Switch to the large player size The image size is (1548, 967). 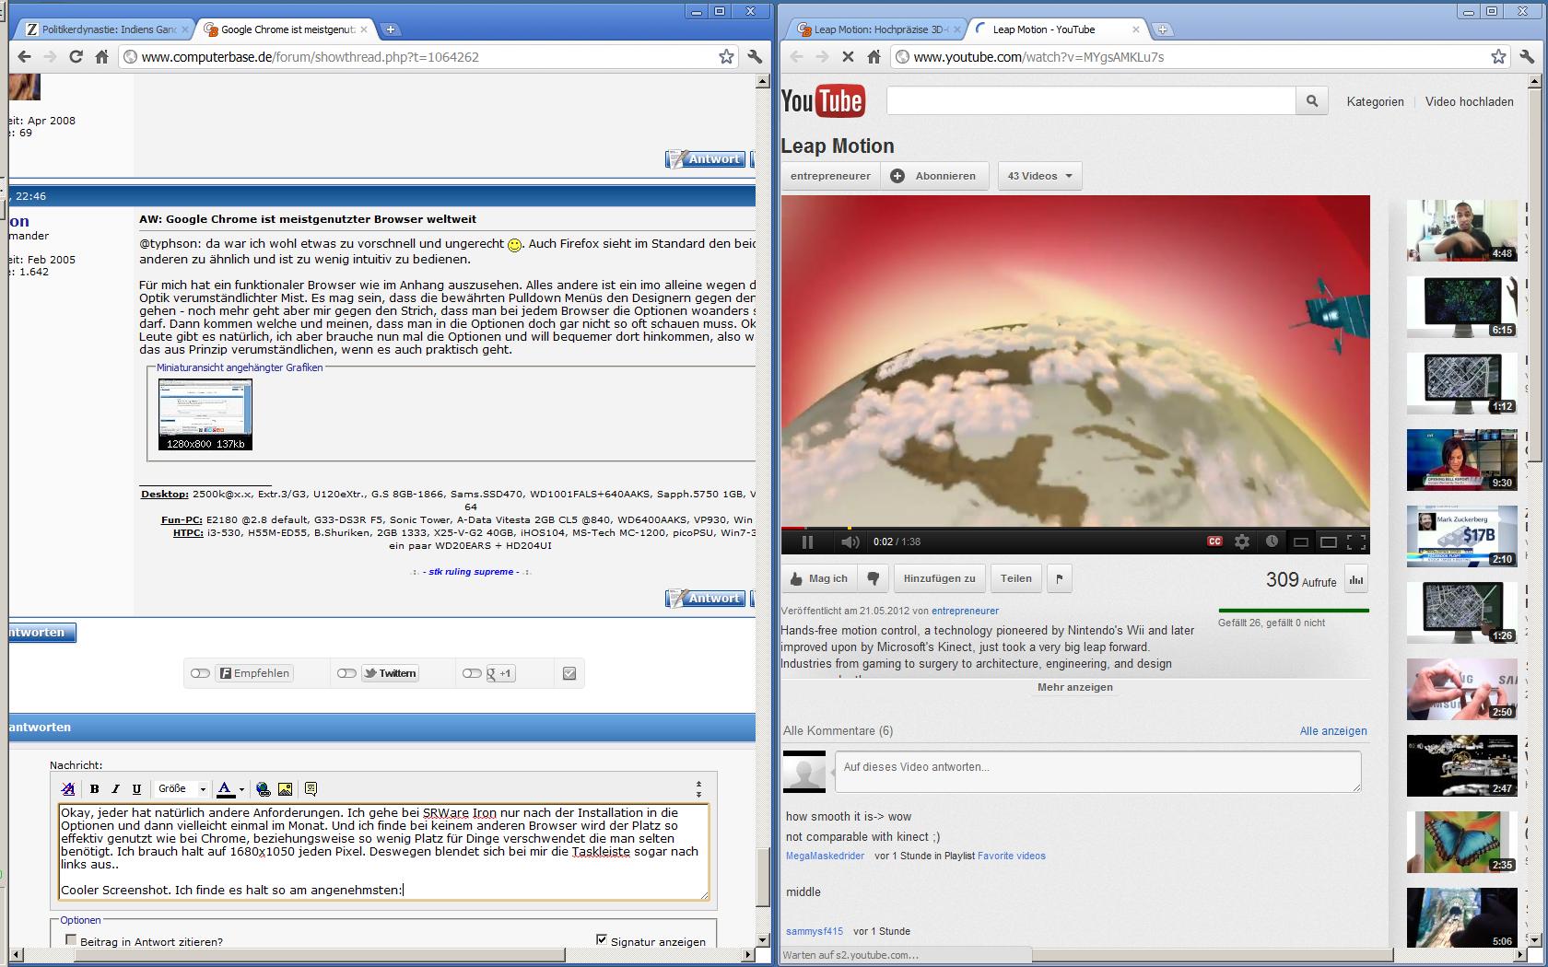[1329, 542]
